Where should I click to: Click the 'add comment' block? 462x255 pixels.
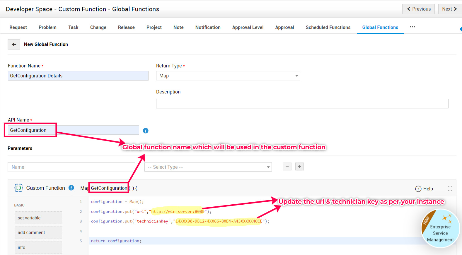click(38, 232)
